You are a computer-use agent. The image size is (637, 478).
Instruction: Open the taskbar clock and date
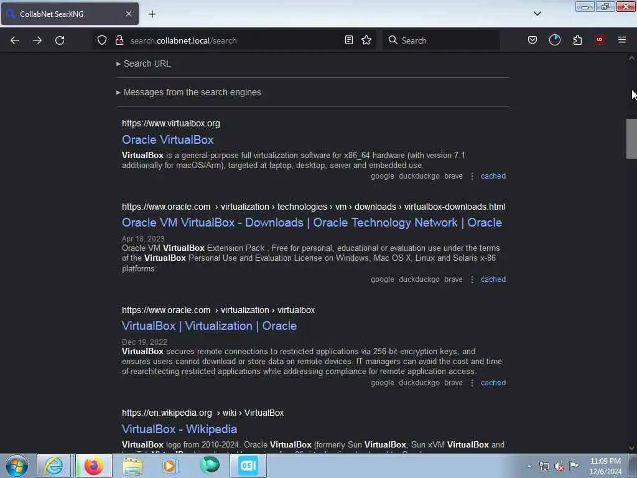605,466
